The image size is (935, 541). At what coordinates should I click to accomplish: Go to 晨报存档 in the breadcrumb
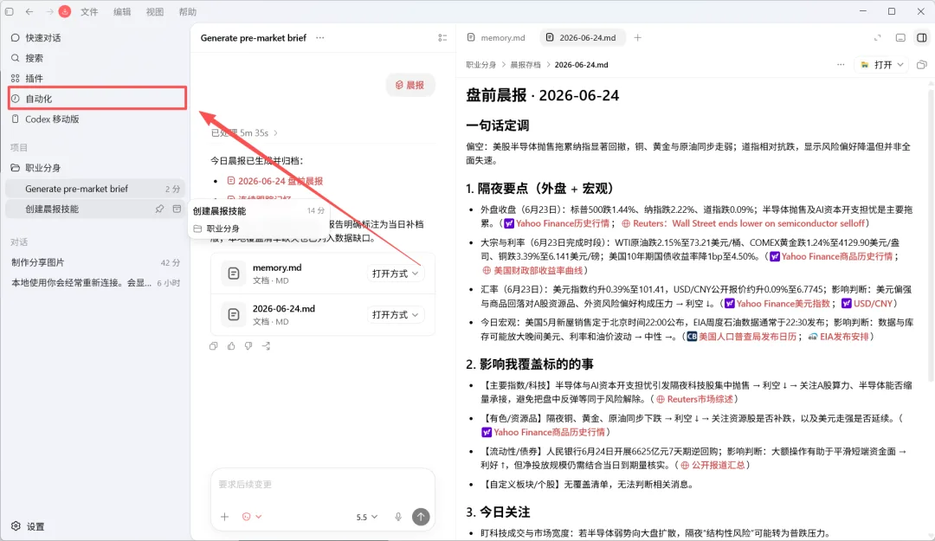point(525,64)
